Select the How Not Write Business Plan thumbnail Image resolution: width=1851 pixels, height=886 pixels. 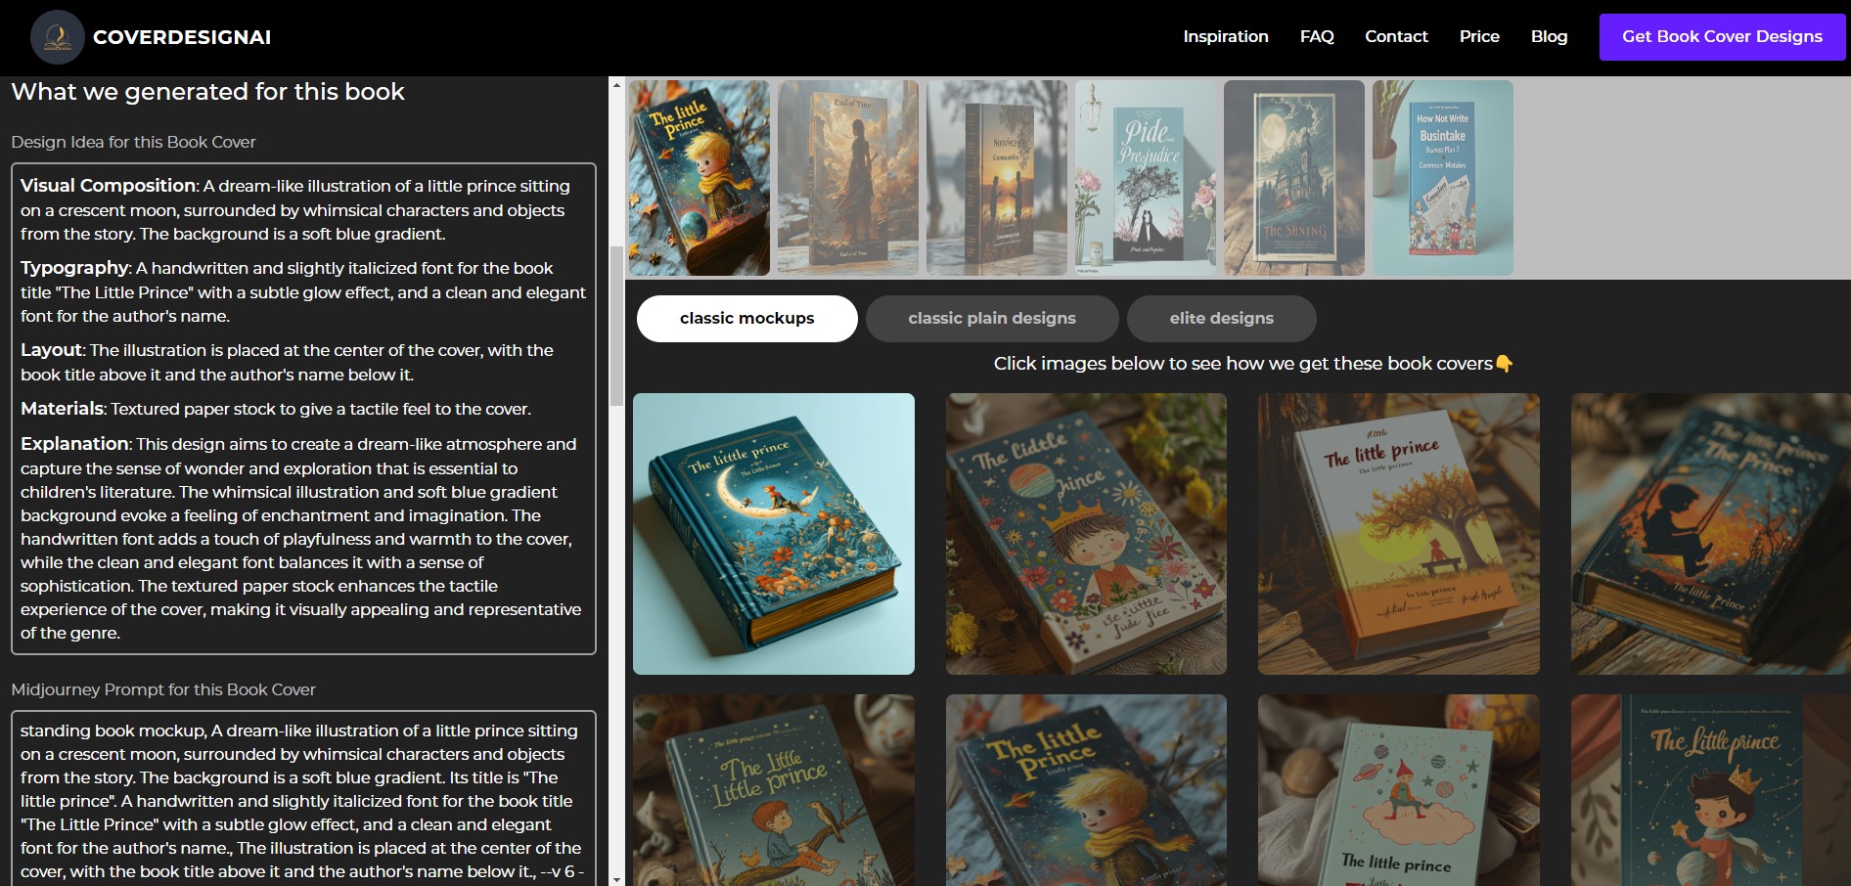pyautogui.click(x=1443, y=178)
